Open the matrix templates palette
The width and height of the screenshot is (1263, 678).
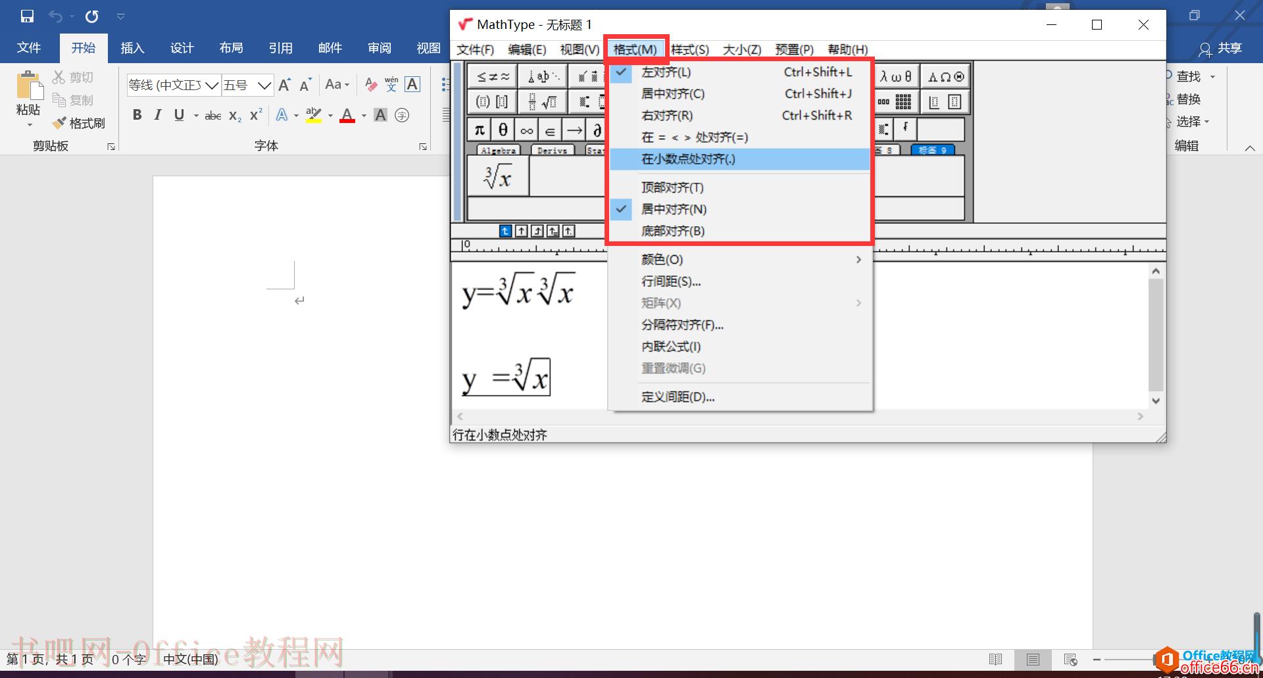pyautogui.click(x=896, y=102)
